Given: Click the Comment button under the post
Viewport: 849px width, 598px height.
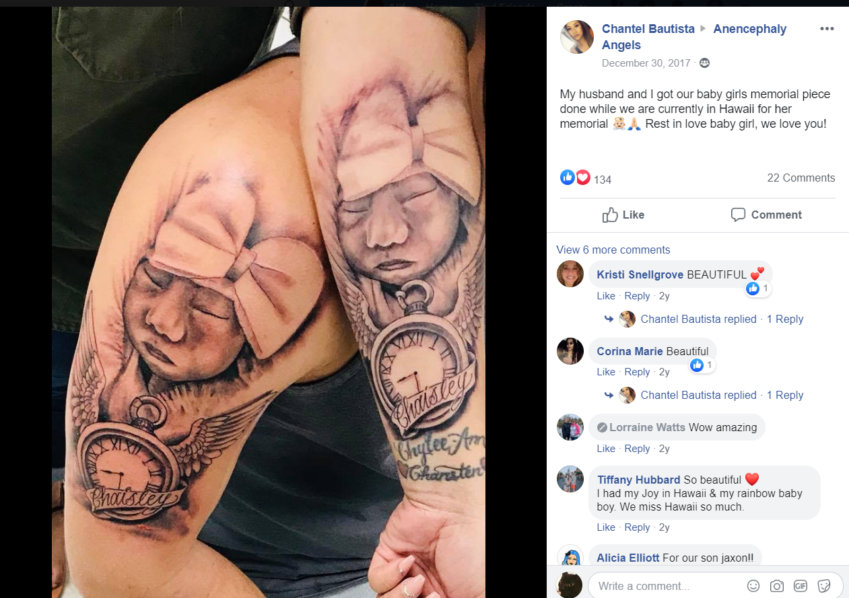Looking at the screenshot, I should pyautogui.click(x=766, y=215).
